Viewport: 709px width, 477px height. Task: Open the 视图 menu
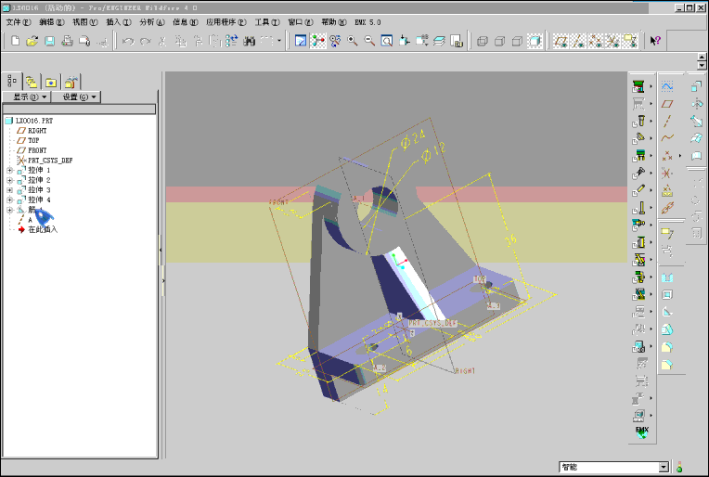click(85, 22)
